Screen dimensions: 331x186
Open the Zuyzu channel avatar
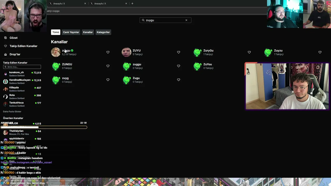[268, 52]
